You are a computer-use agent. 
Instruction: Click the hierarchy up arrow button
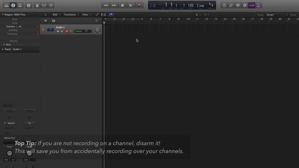[x=45, y=14]
